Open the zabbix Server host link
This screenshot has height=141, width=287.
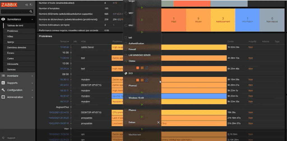[87, 47]
